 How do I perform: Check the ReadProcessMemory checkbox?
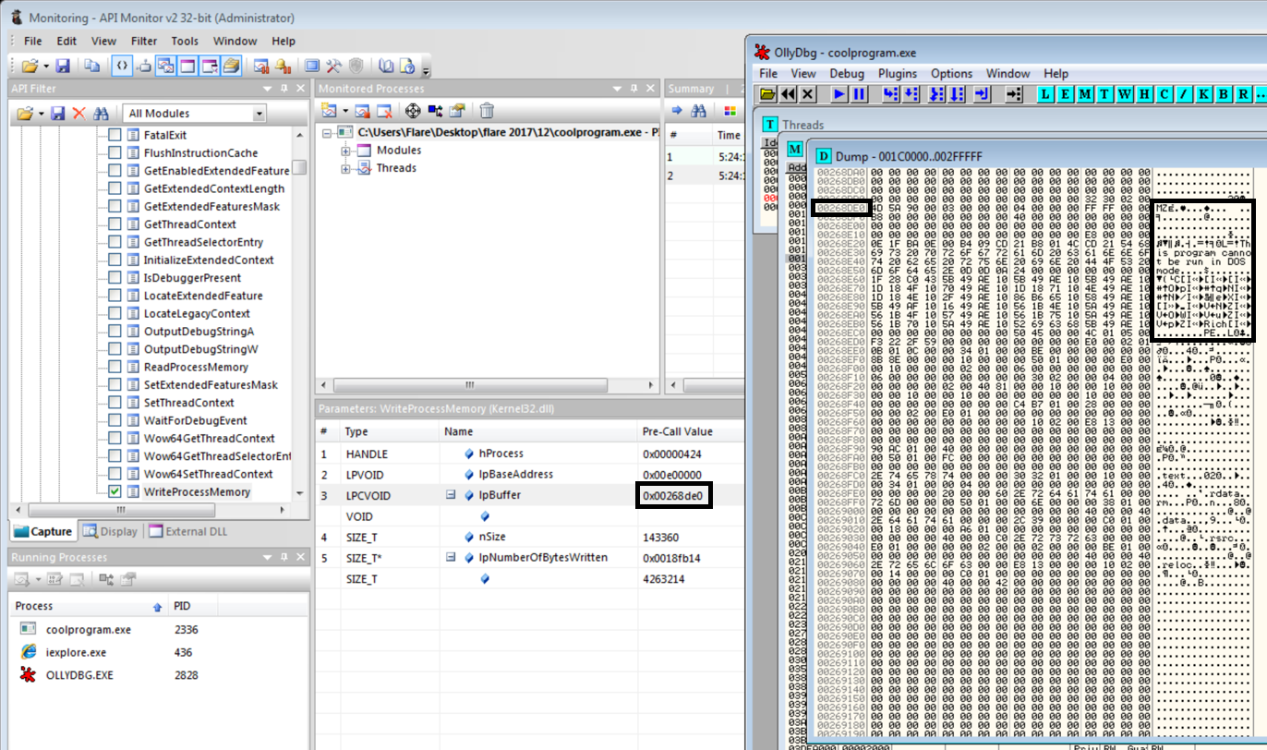115,367
